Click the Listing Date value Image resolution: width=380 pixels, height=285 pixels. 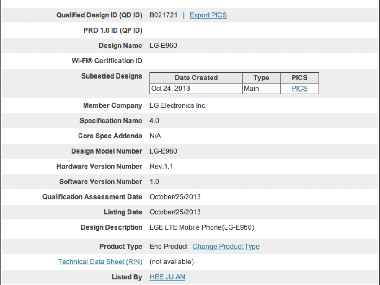coord(175,212)
